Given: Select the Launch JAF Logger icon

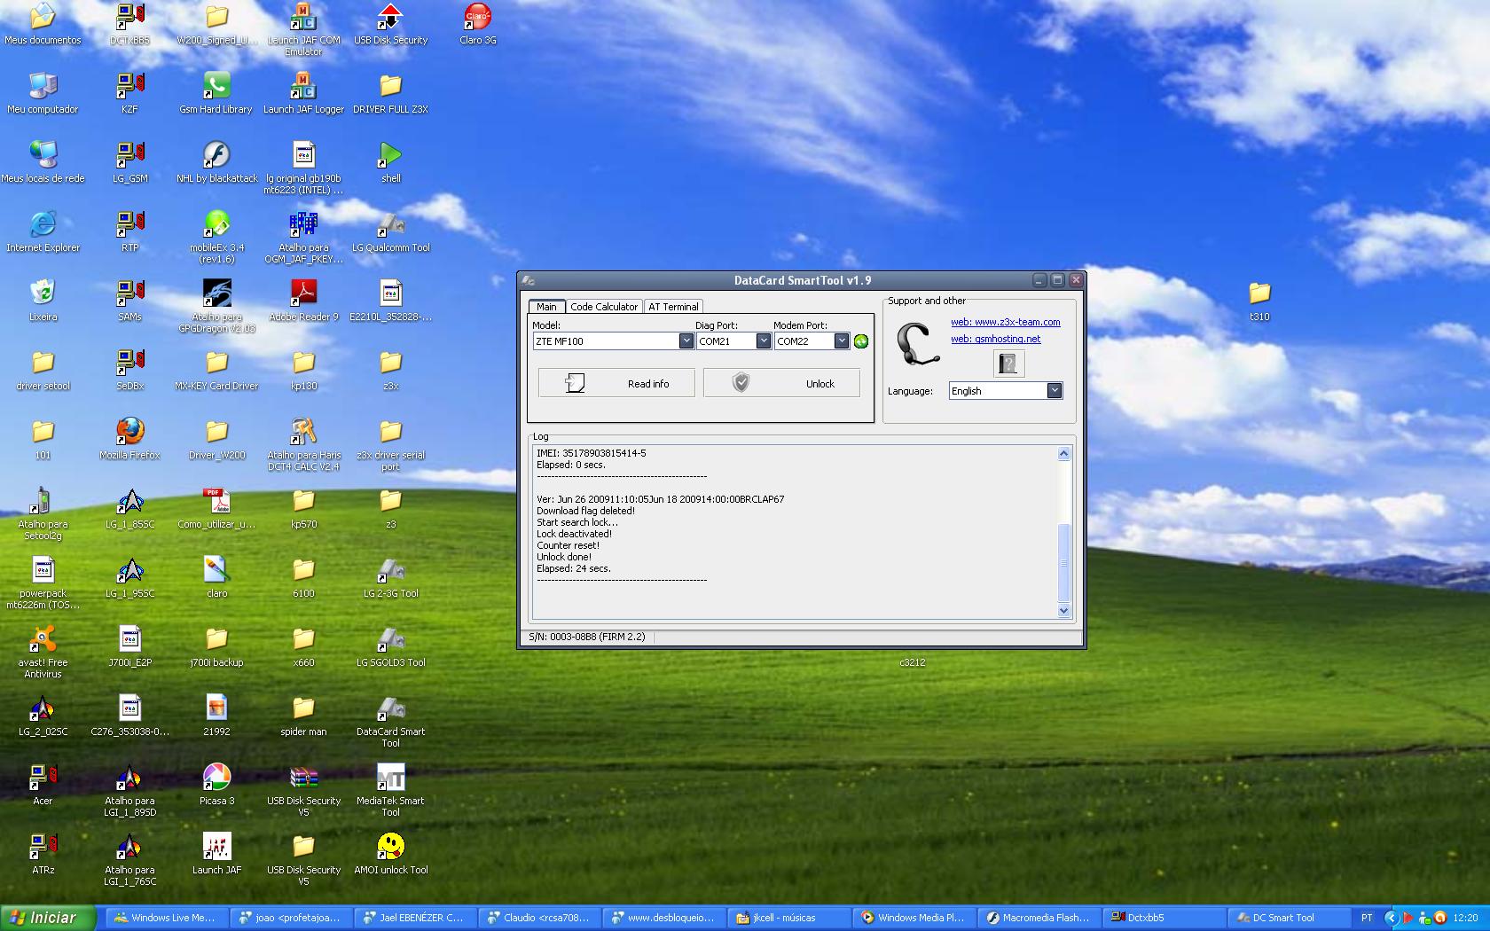Looking at the screenshot, I should click(x=303, y=93).
